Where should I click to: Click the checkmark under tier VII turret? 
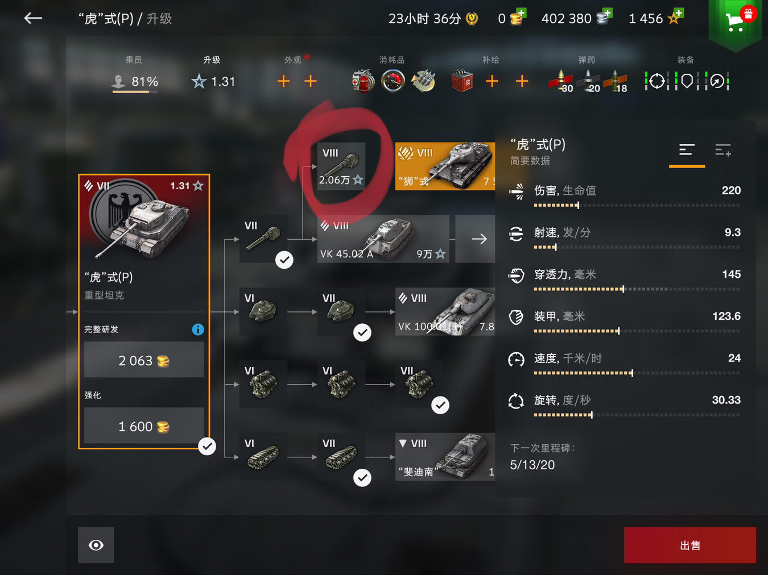point(362,332)
